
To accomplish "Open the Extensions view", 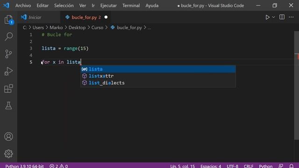I will pyautogui.click(x=8, y=89).
